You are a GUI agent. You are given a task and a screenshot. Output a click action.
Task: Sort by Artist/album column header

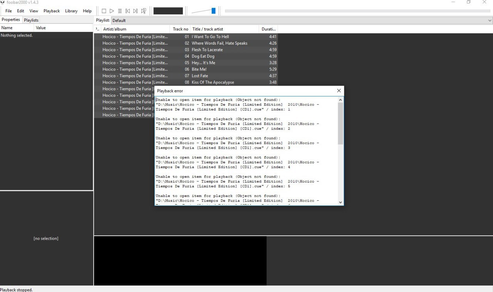[135, 29]
